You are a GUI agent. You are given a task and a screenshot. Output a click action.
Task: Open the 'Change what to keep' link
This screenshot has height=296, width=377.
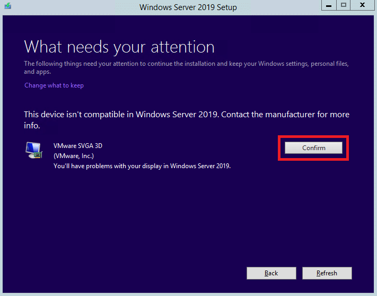tap(54, 85)
